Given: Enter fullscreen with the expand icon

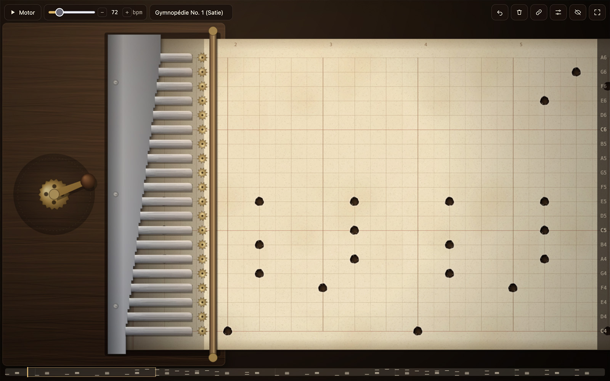Looking at the screenshot, I should tap(597, 13).
